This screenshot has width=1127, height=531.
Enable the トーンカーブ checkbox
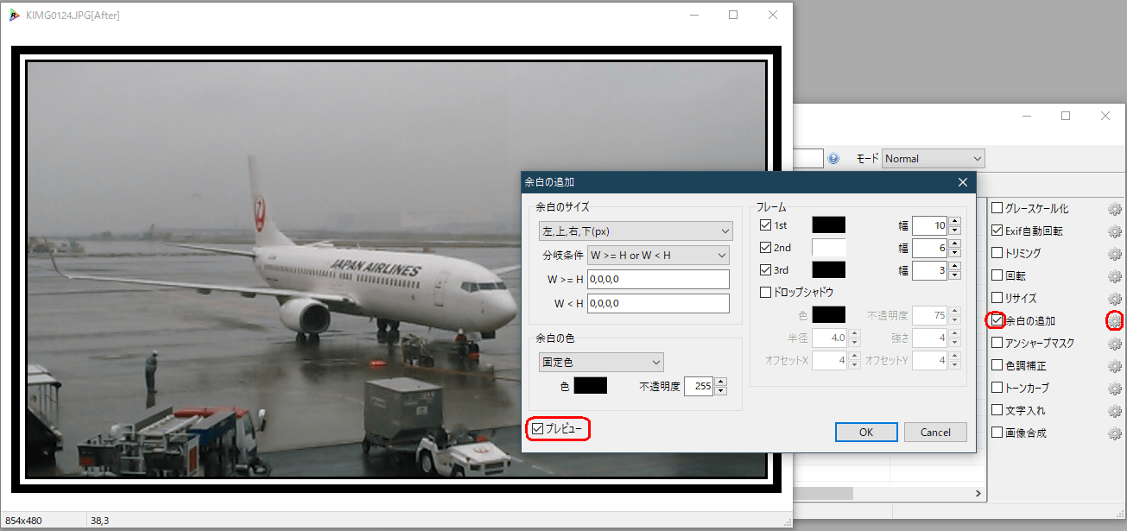(x=997, y=388)
